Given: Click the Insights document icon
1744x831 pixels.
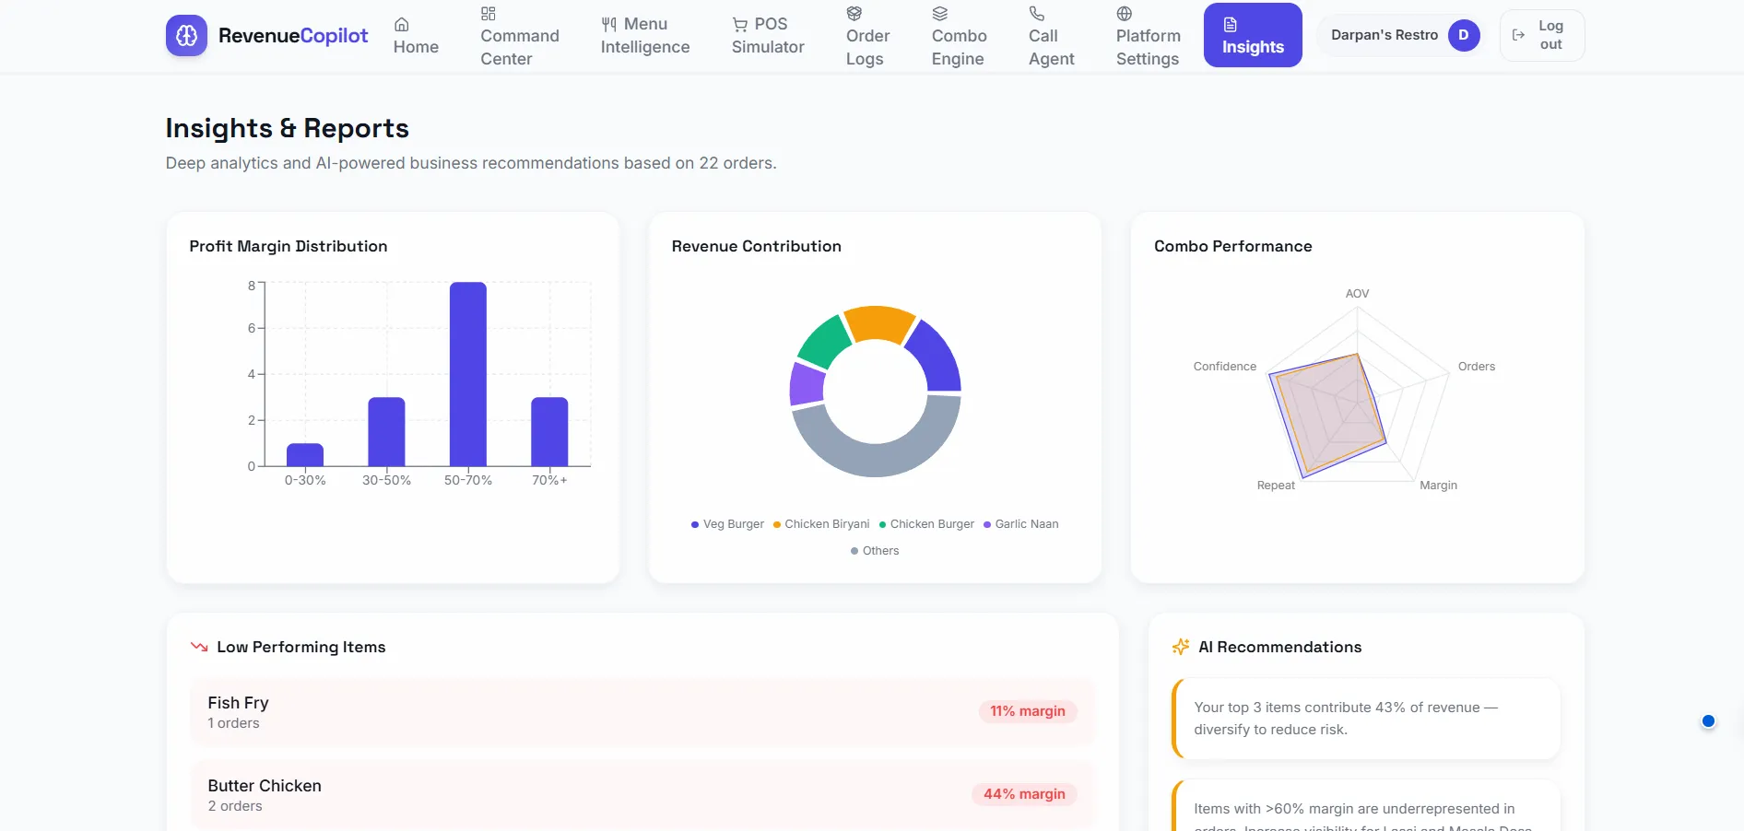Looking at the screenshot, I should [1231, 24].
